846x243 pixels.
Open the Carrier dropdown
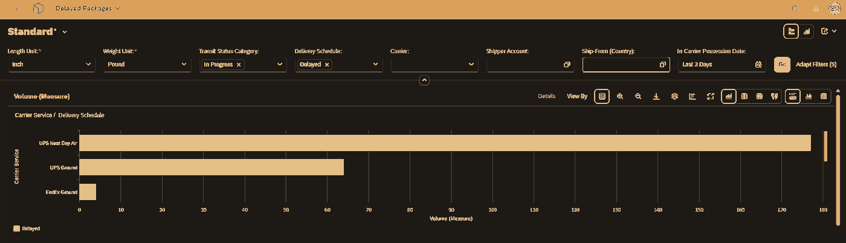471,64
